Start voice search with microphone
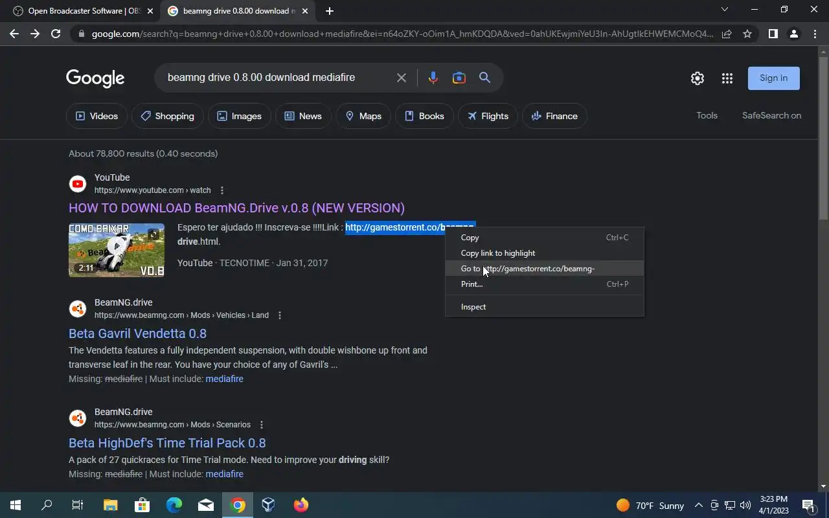Image resolution: width=829 pixels, height=518 pixels. pyautogui.click(x=433, y=78)
